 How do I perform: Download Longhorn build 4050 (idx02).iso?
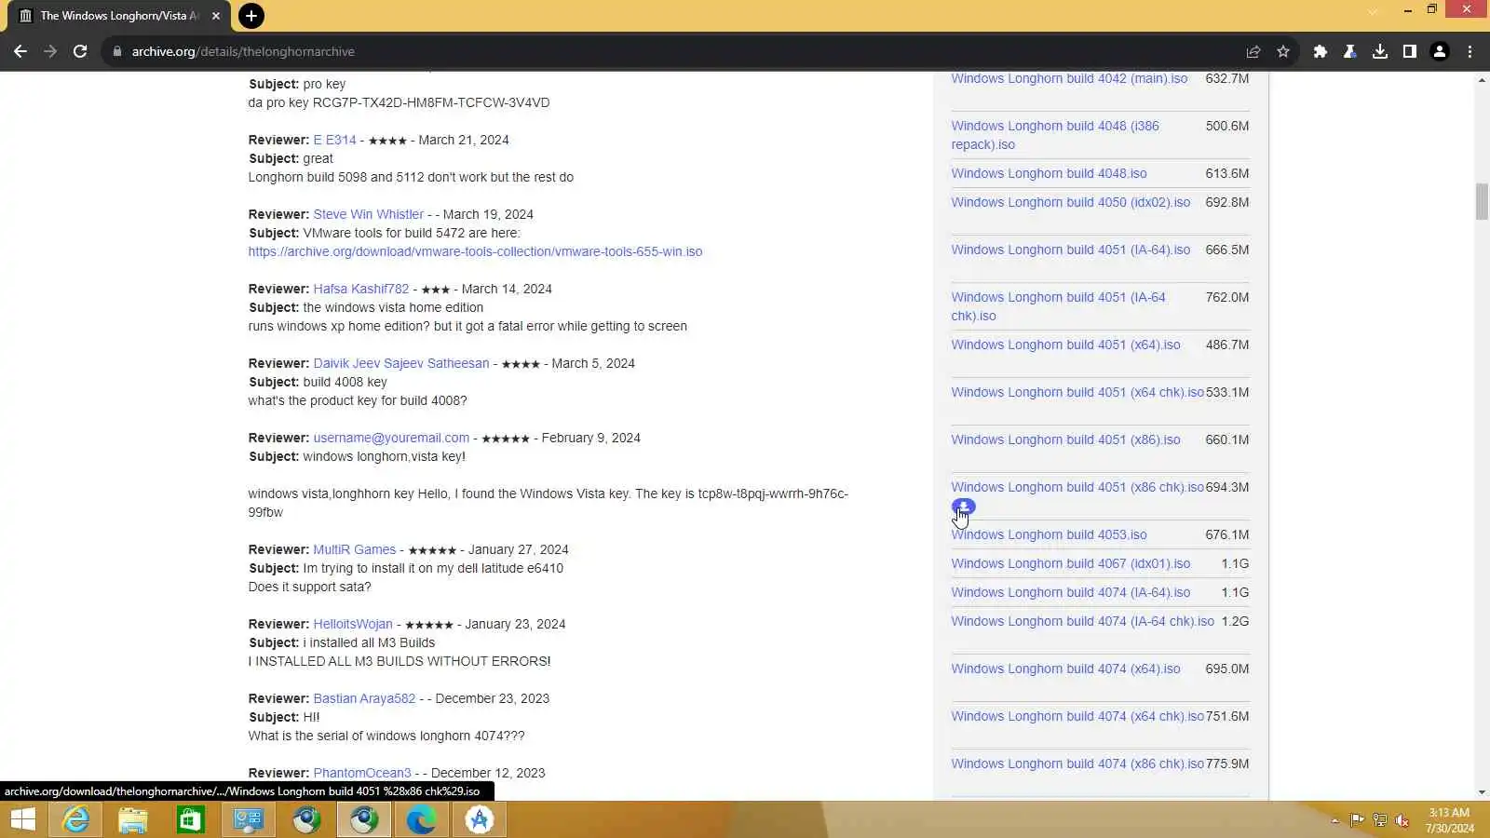(1070, 202)
